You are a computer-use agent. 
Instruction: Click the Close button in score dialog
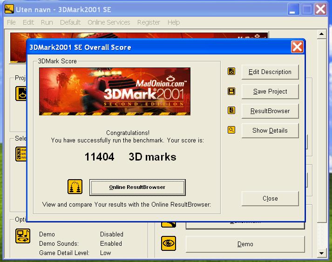[x=270, y=199]
